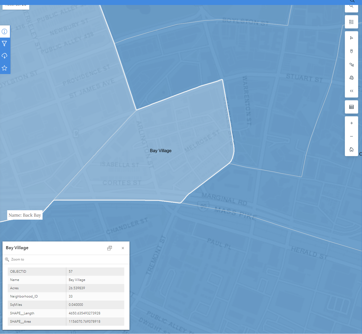The height and width of the screenshot is (334, 362).
Task: Select the point marker drawing tool
Action: pos(351,51)
